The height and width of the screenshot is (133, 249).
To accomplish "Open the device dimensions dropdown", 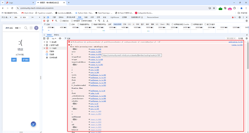I will pyautogui.click(x=6, y=17).
